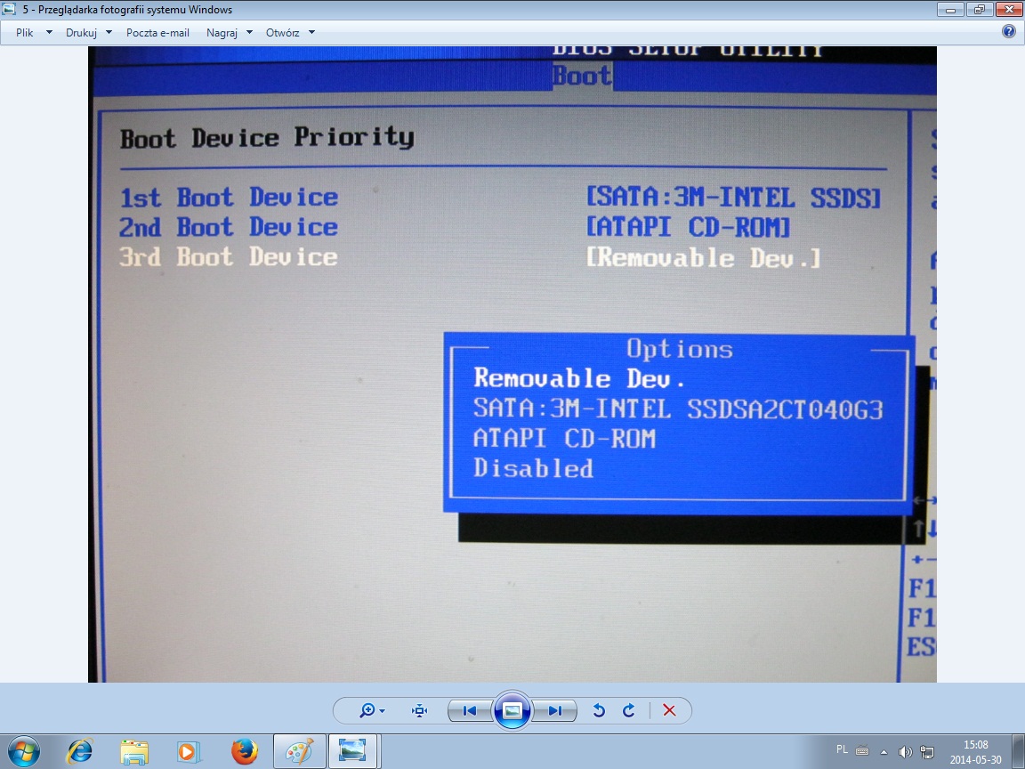Open the Nagraj dropdown menu

tap(229, 32)
